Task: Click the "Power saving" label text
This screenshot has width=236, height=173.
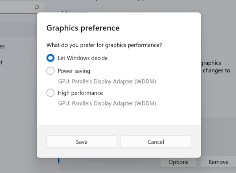Action: 74,71
